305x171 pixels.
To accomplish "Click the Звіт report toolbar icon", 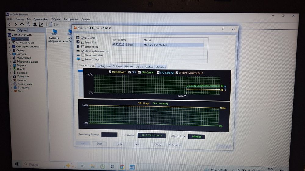I will [x=51, y=24].
